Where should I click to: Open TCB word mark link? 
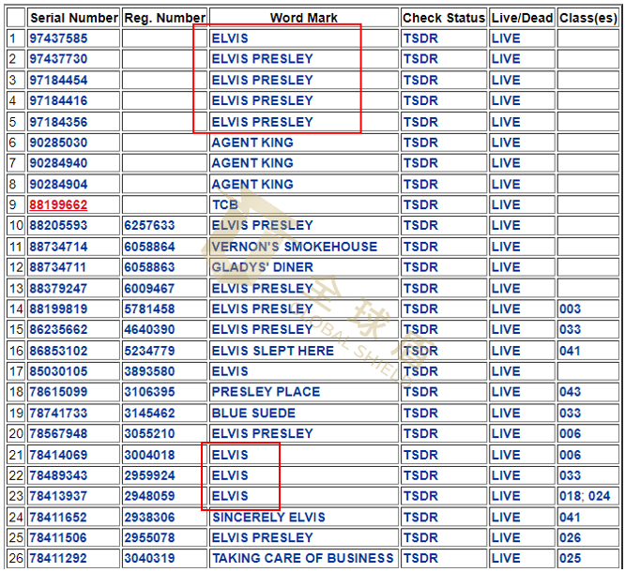[x=225, y=204]
